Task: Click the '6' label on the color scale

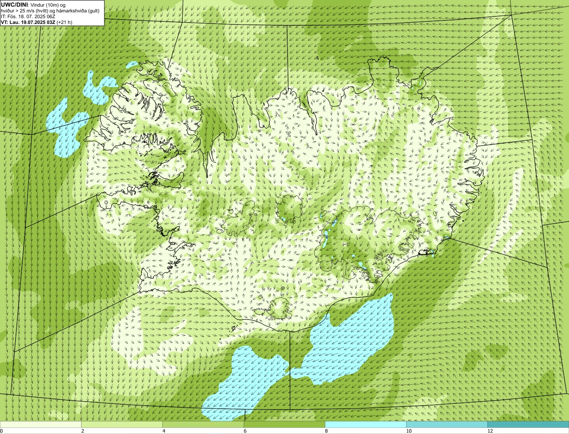Action: pyautogui.click(x=245, y=431)
